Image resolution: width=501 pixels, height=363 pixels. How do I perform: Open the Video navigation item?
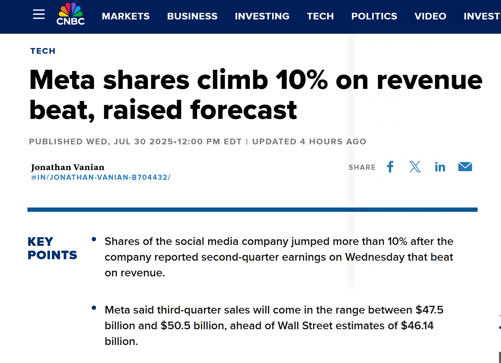click(x=430, y=16)
